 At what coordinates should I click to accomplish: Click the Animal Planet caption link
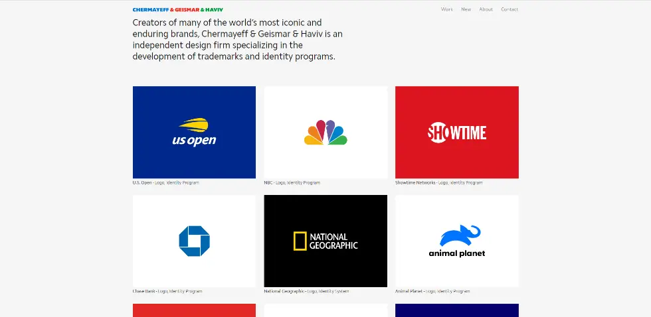pyautogui.click(x=432, y=291)
